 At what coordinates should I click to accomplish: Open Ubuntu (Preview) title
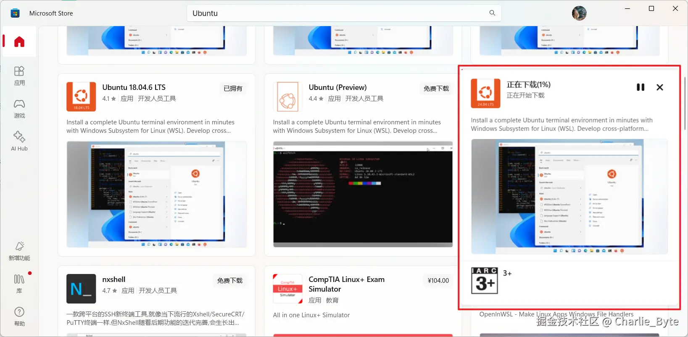pos(338,87)
